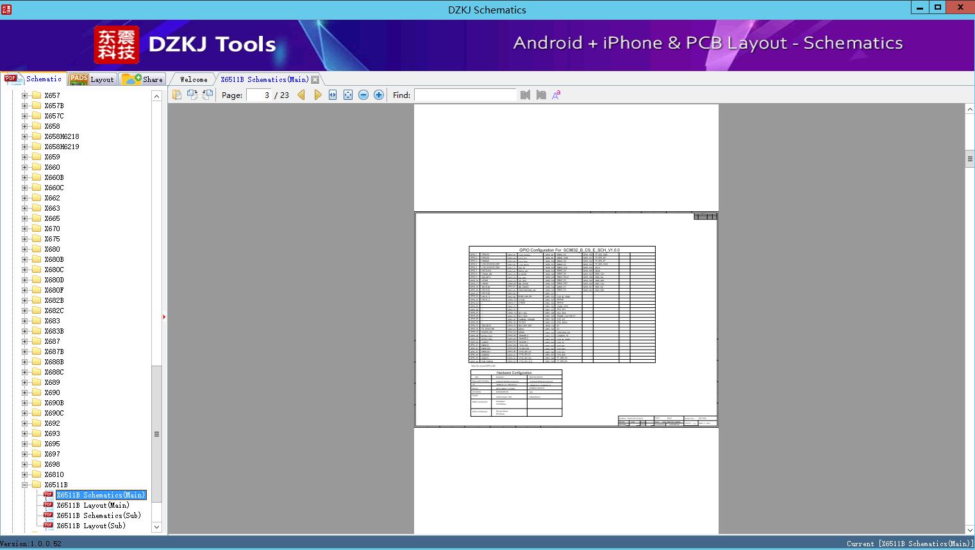Click the find next icon
This screenshot has height=550, width=975.
(541, 95)
